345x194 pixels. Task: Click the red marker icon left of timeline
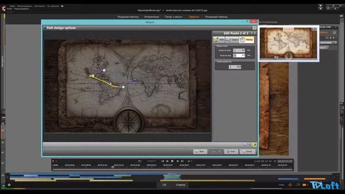tap(53, 161)
